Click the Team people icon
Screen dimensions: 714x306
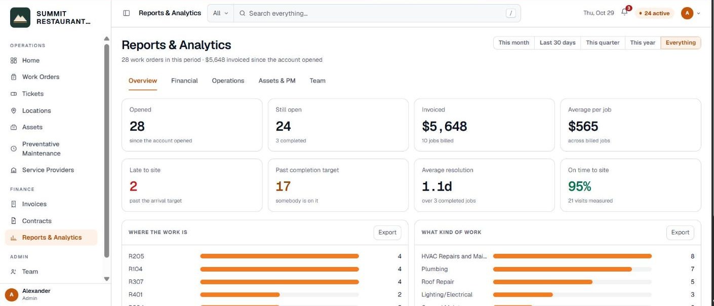click(x=14, y=272)
